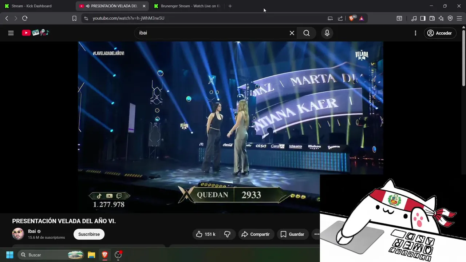
Task: Like the video showing 151 k
Action: 206,234
